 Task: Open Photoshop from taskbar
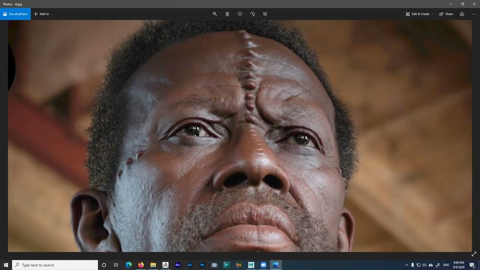(202, 265)
